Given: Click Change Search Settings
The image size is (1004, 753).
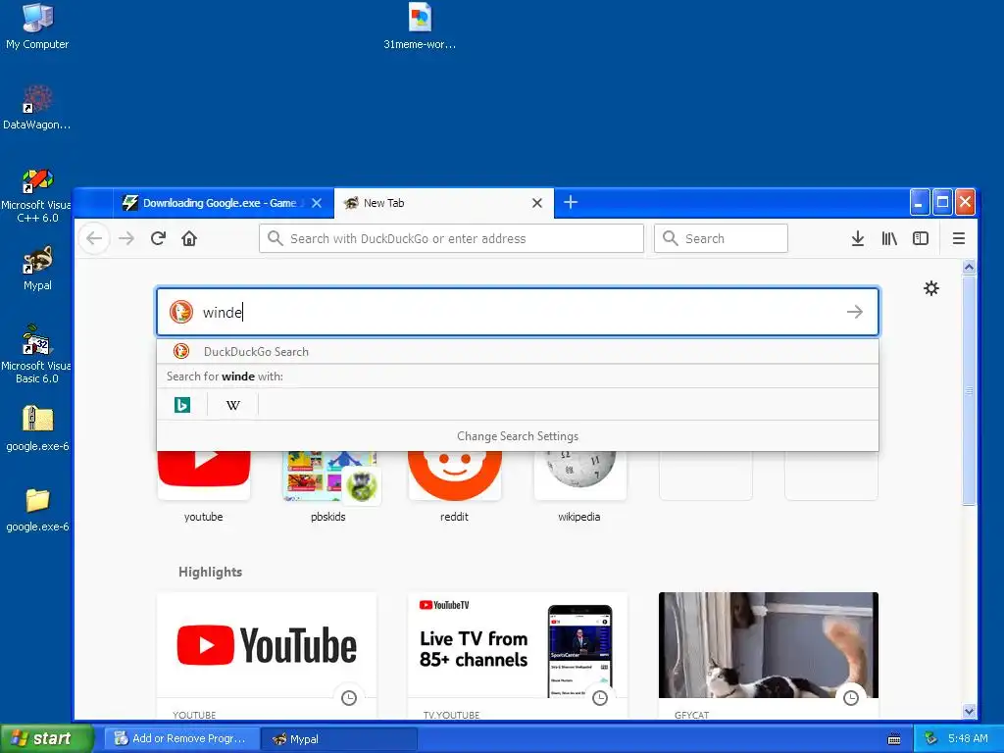Looking at the screenshot, I should coord(518,436).
